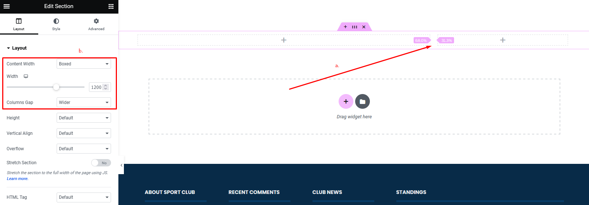Click the Columns Gap label
Image resolution: width=589 pixels, height=205 pixels.
click(20, 102)
